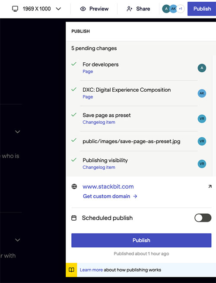Click the yellow book icon in the footer

coord(71,270)
